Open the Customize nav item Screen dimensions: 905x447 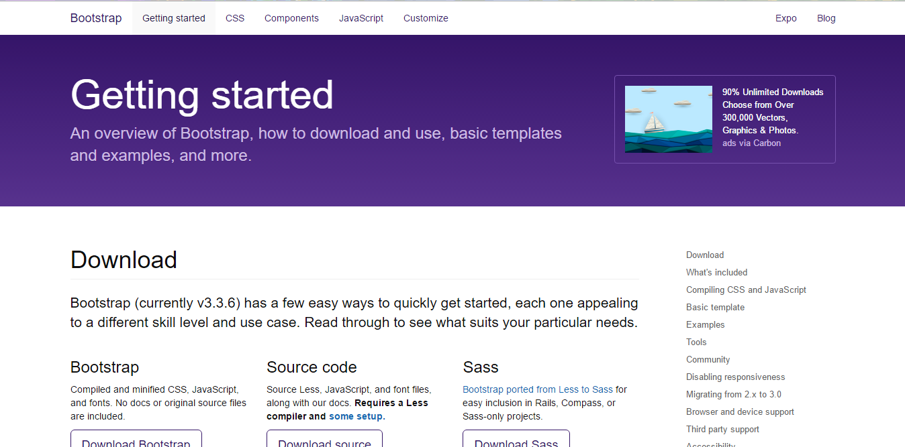click(x=426, y=18)
